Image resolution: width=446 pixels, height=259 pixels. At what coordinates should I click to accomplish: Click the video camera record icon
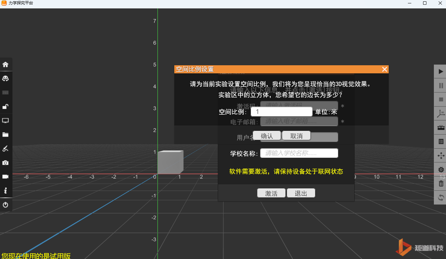5,177
